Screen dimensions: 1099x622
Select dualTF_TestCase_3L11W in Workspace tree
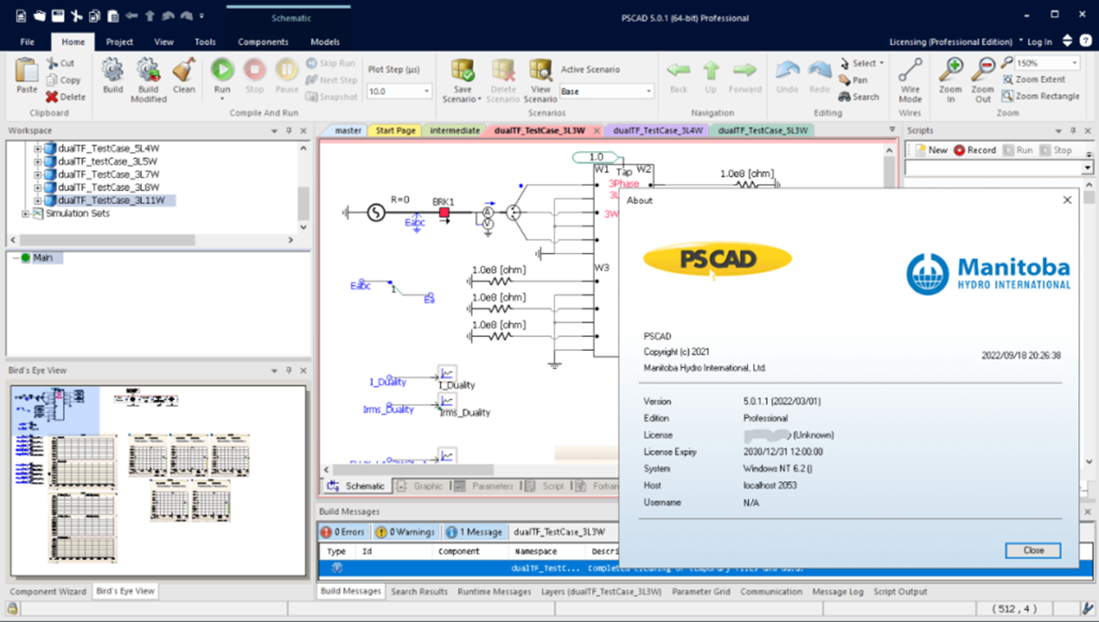(x=111, y=201)
